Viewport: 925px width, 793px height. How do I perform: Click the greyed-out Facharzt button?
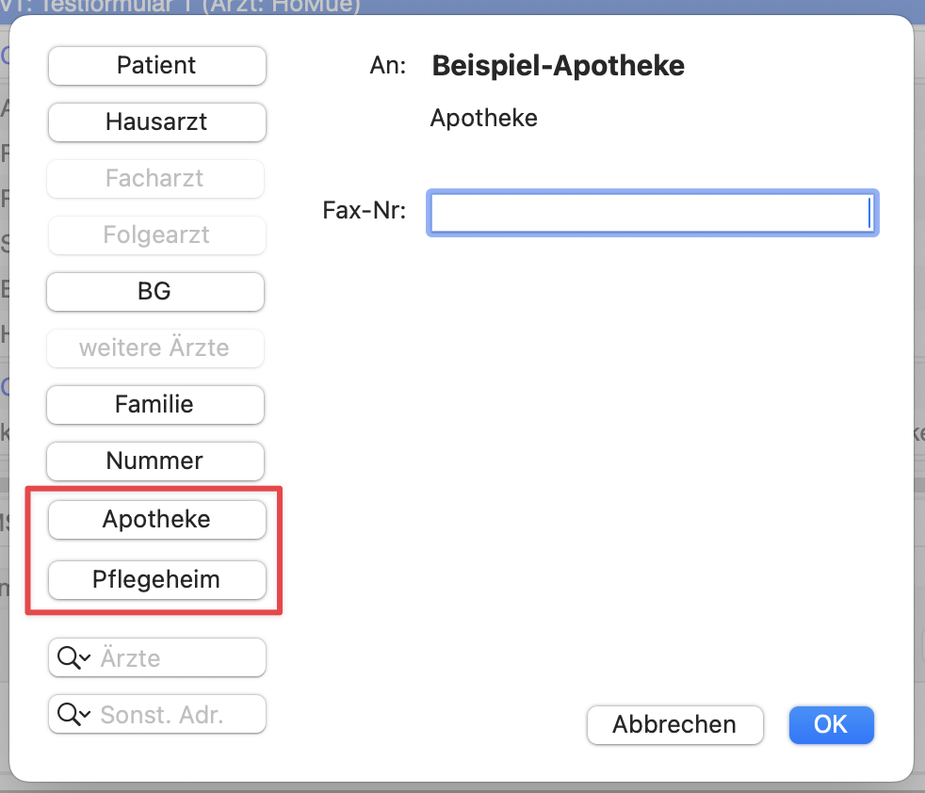pyautogui.click(x=155, y=179)
